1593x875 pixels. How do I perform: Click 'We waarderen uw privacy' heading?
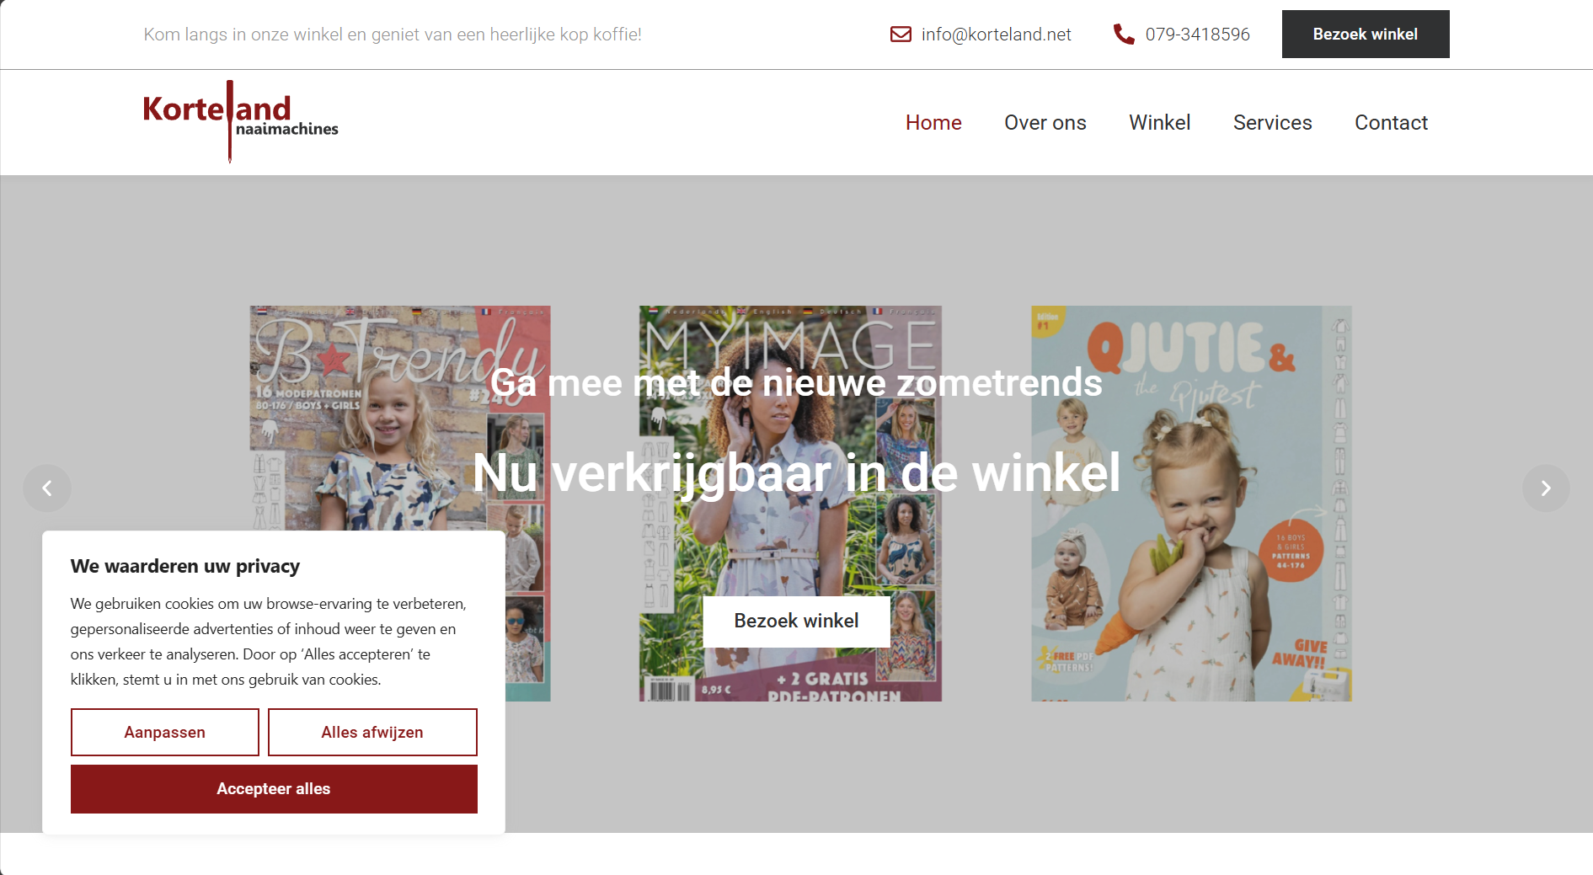(x=185, y=566)
